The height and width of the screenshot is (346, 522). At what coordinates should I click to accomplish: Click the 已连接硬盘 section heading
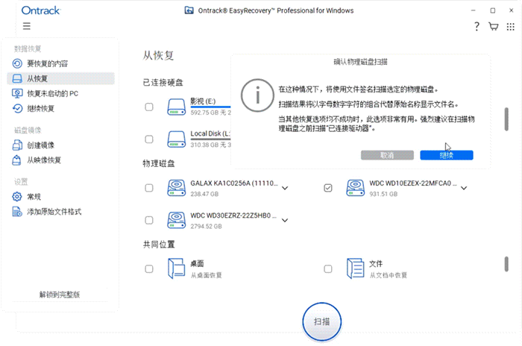point(163,82)
